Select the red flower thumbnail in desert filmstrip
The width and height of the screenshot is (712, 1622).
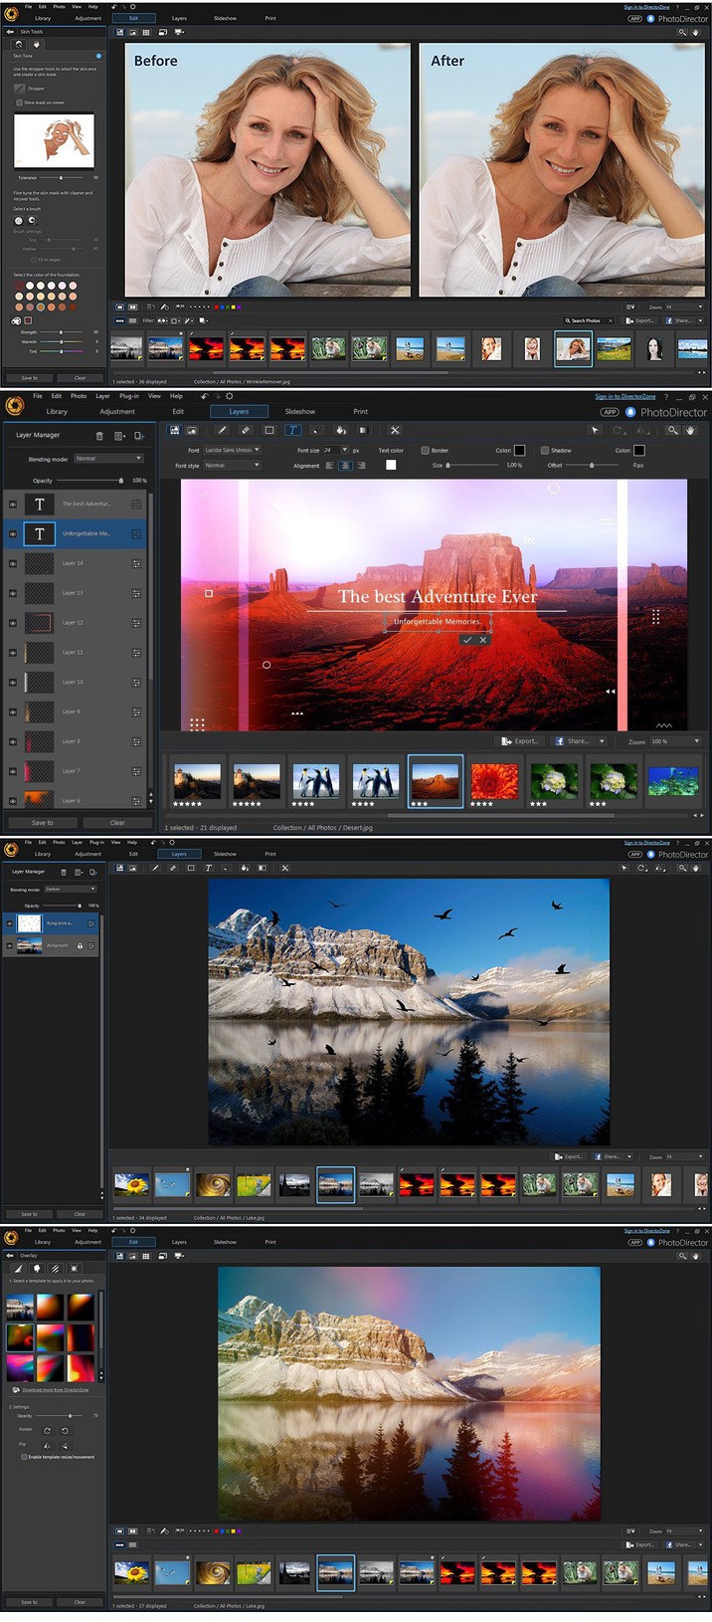(x=495, y=781)
